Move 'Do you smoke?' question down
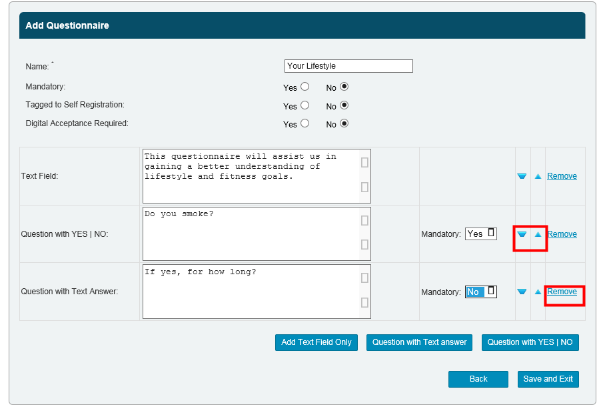 click(522, 234)
